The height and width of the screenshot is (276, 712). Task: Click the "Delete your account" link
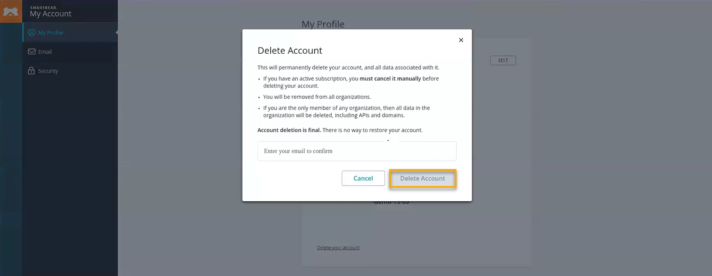click(x=338, y=247)
